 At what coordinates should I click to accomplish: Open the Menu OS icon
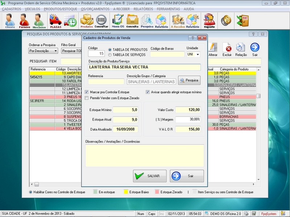pyautogui.click(x=118, y=21)
